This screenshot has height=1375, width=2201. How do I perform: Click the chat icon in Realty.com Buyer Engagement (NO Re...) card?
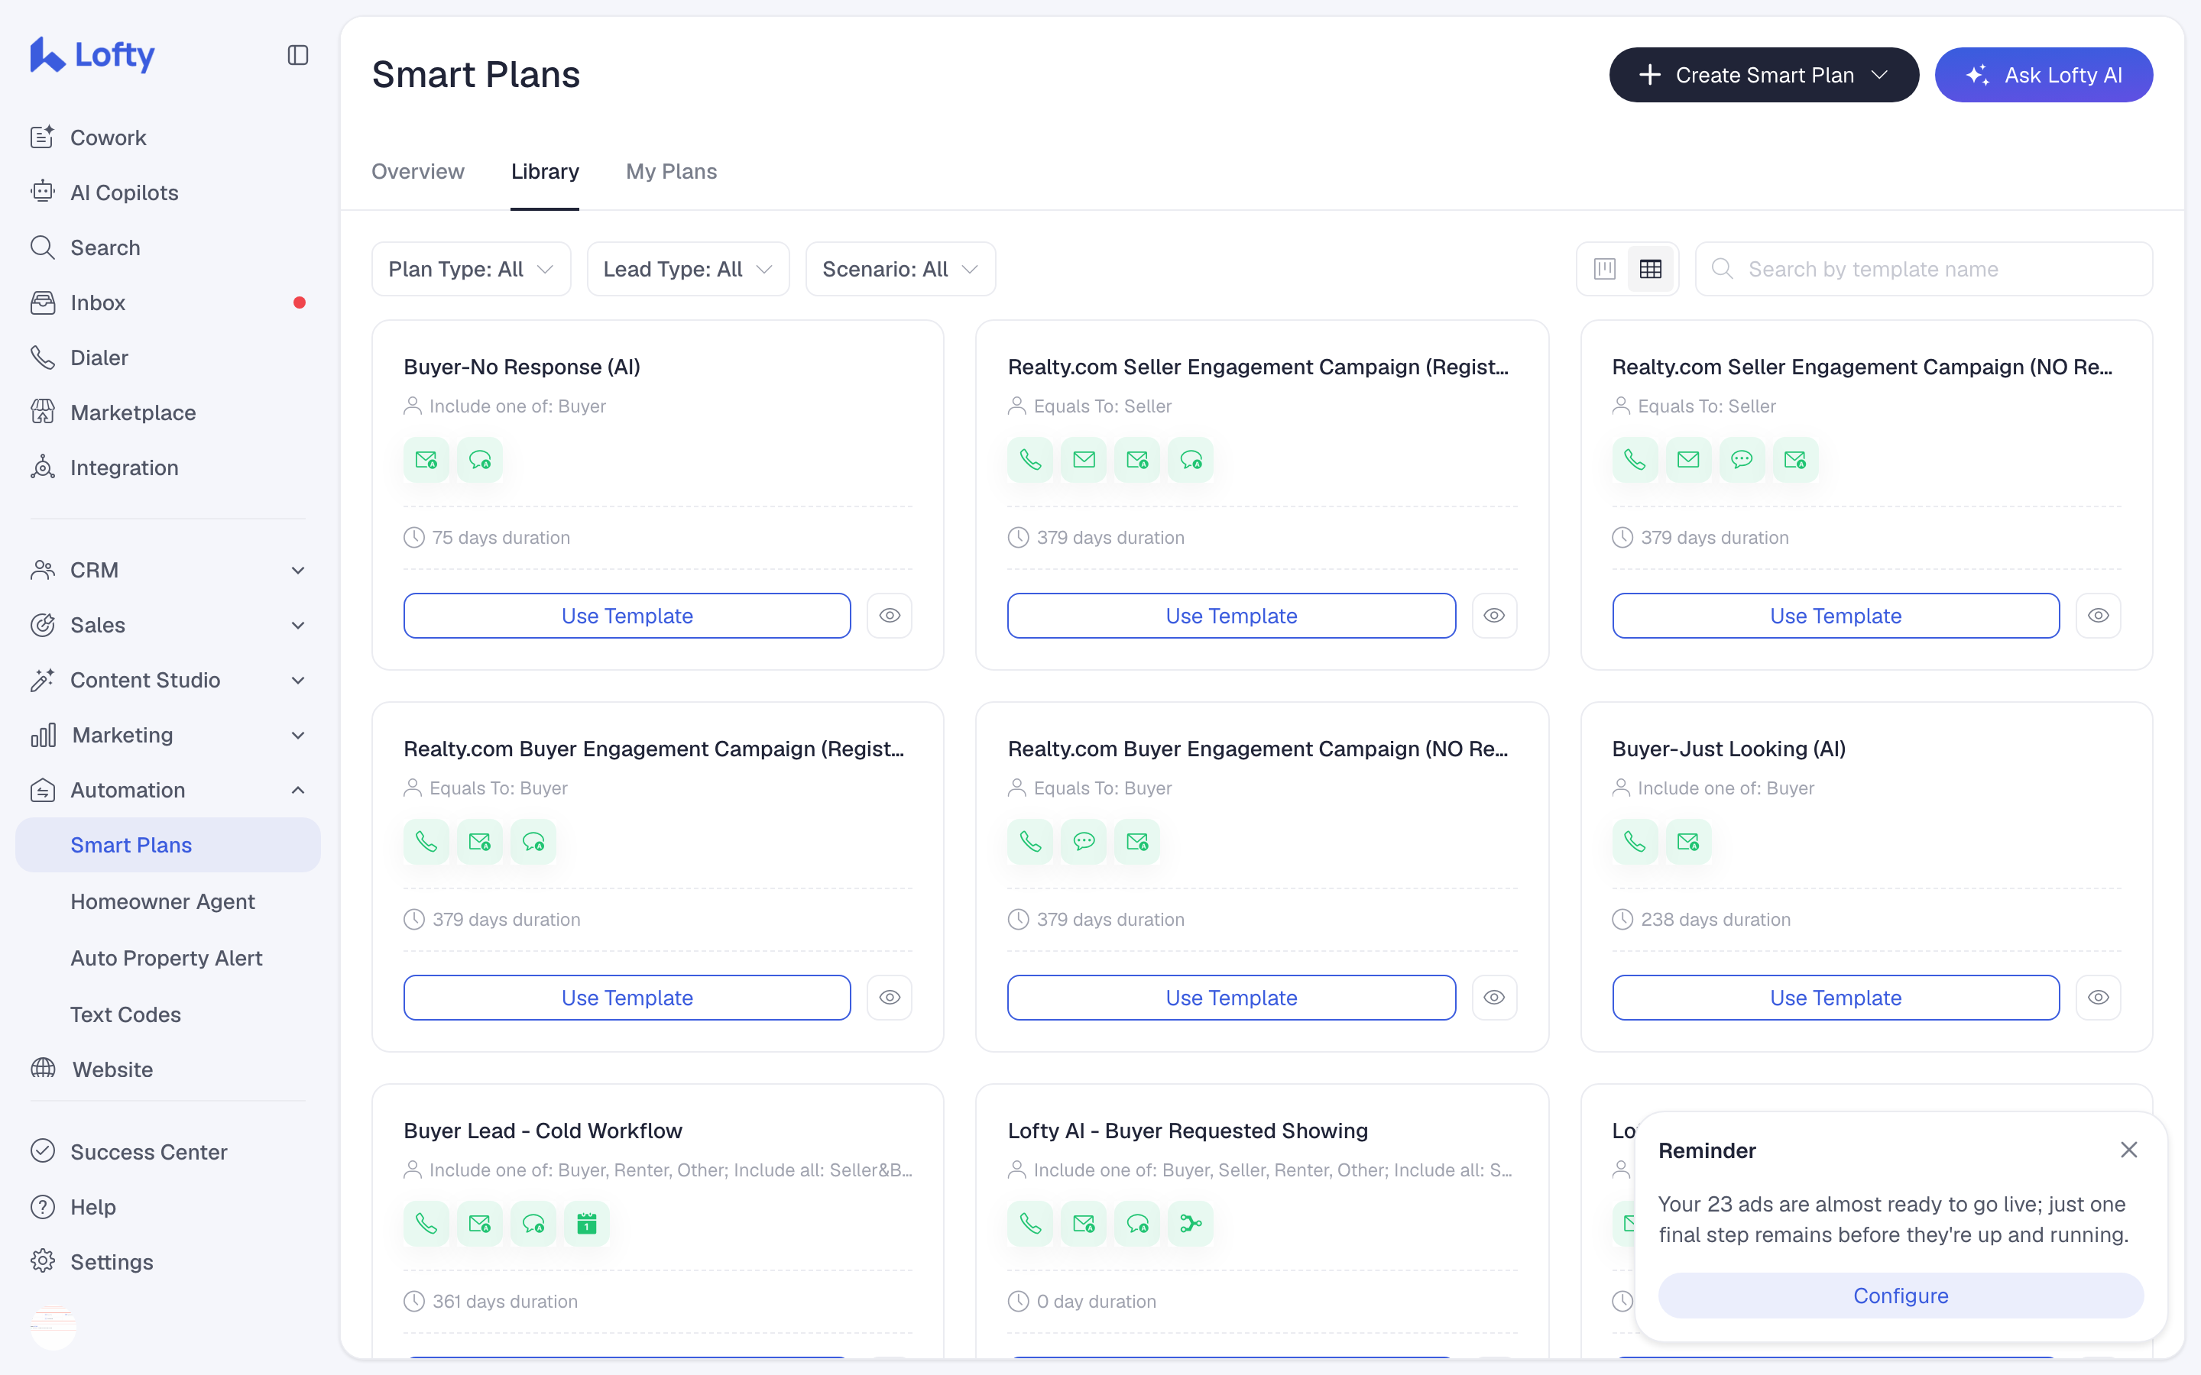point(1083,841)
